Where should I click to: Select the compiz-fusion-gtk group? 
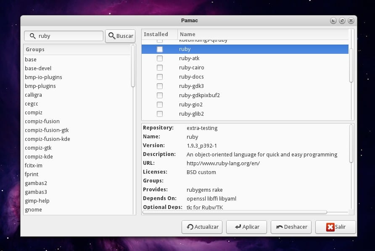[x=47, y=130]
